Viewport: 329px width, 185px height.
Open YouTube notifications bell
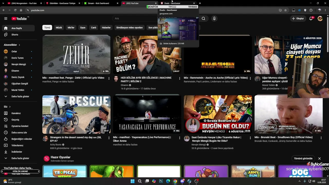311,18
